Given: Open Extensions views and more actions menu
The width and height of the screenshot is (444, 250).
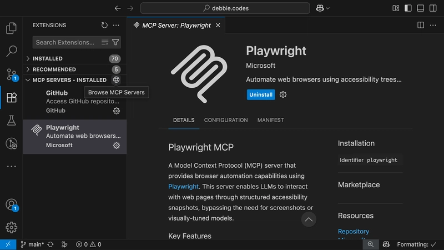Looking at the screenshot, I should coord(116,25).
